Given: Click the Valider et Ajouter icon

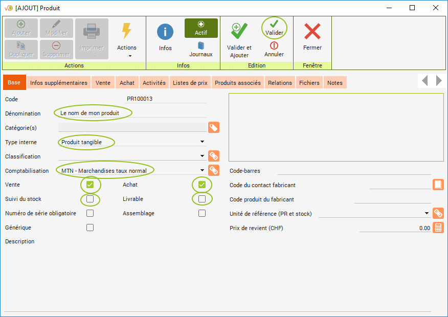Looking at the screenshot, I should click(x=239, y=31).
